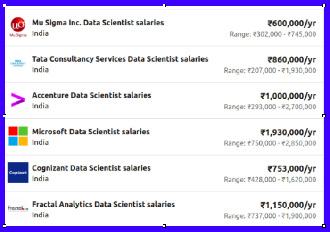Click the Mu Sigma company logo
This screenshot has width=330, height=232.
point(18,27)
